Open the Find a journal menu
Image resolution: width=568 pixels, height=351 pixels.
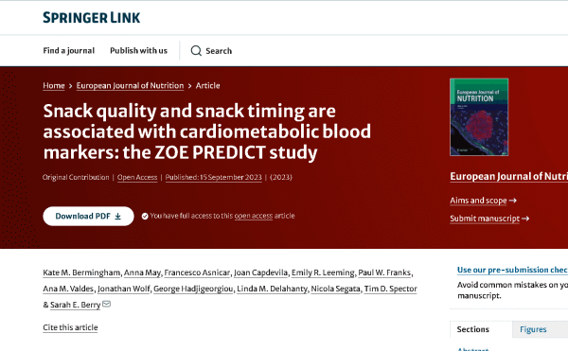tap(68, 51)
